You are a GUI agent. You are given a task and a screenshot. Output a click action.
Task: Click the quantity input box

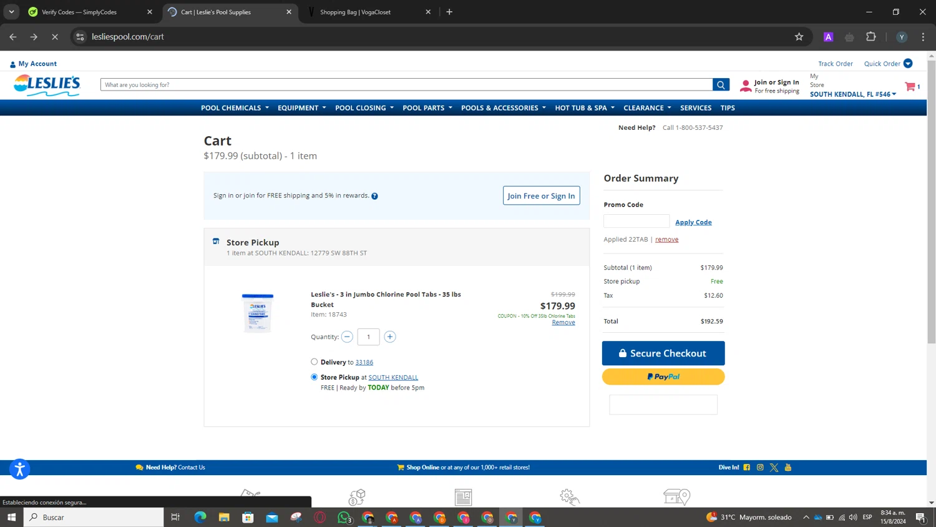(x=368, y=337)
